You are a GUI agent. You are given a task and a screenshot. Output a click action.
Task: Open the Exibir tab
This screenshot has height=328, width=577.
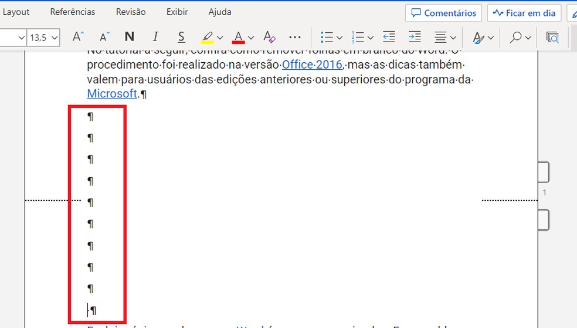point(177,12)
